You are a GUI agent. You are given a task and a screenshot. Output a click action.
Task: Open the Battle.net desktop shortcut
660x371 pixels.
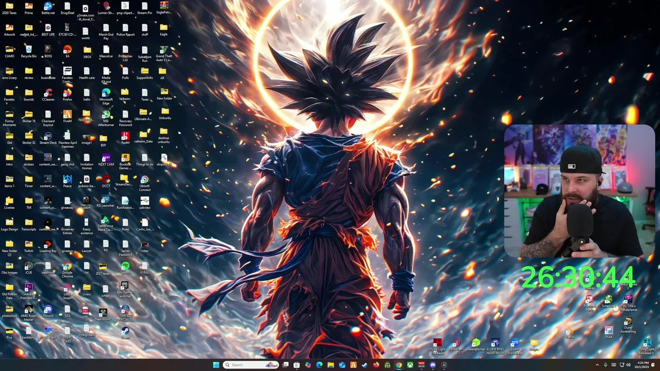[48, 8]
